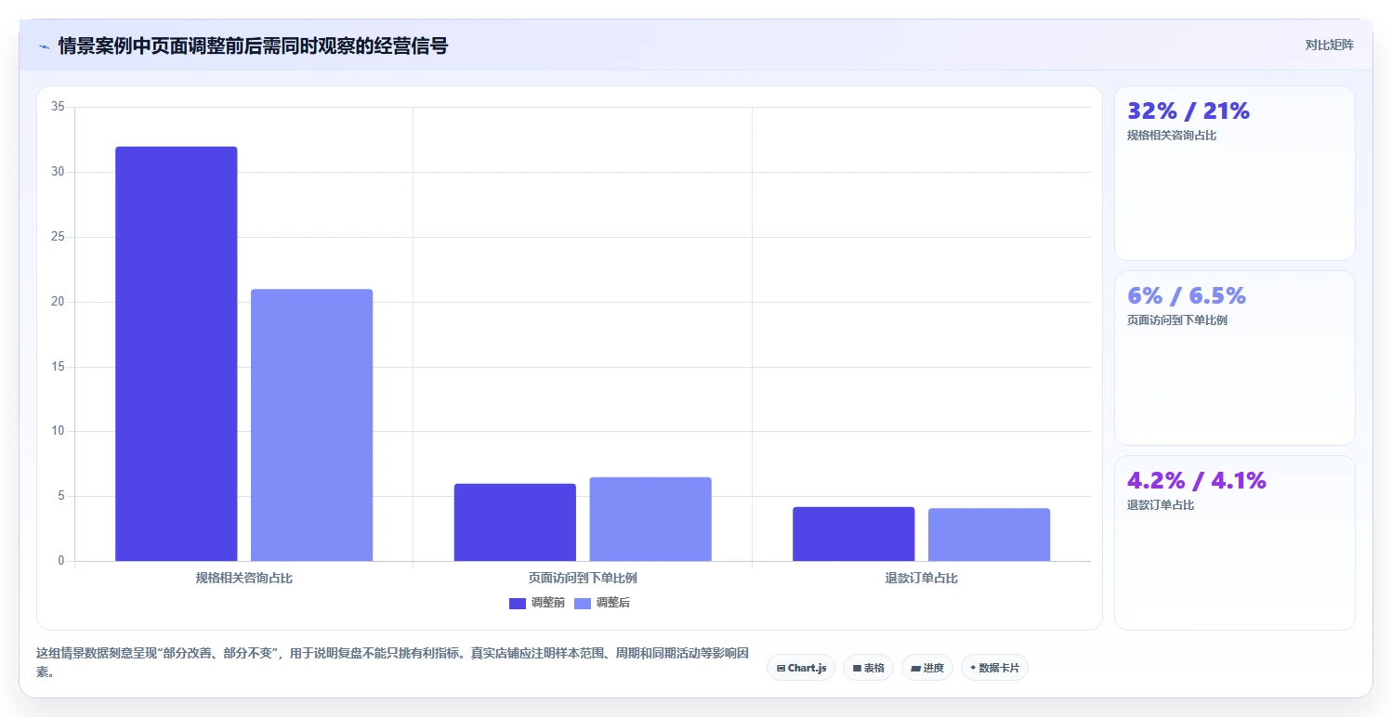The width and height of the screenshot is (1392, 717).
Task: Click the y-axis tick 25
Action: pyautogui.click(x=58, y=237)
